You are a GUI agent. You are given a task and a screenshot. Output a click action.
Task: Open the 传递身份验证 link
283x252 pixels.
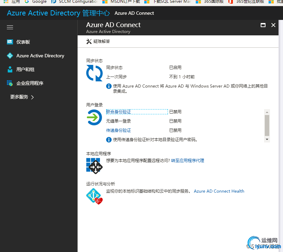(118, 130)
